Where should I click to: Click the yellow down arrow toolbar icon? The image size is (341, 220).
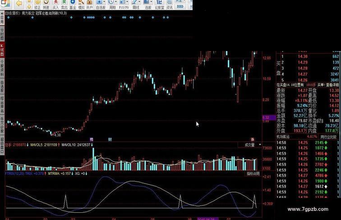(x=29, y=7)
